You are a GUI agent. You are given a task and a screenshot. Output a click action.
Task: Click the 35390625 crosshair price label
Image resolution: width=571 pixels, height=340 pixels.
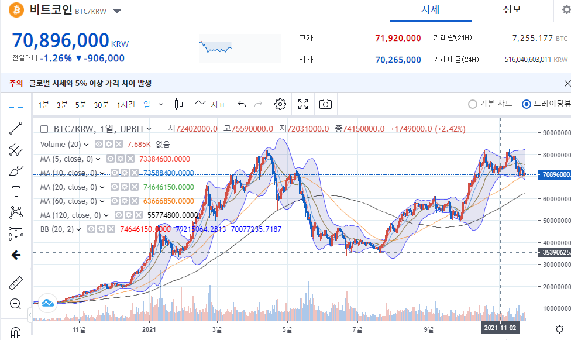(x=555, y=252)
